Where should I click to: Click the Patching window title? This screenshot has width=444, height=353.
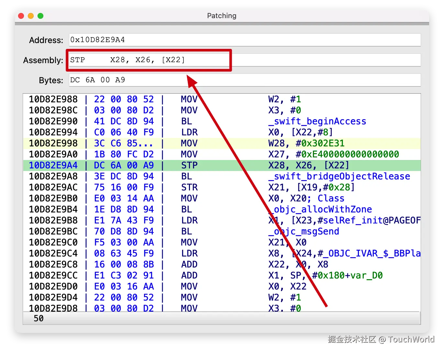pyautogui.click(x=222, y=16)
